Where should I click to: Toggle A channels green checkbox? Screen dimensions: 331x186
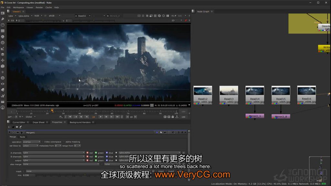coord(96,153)
